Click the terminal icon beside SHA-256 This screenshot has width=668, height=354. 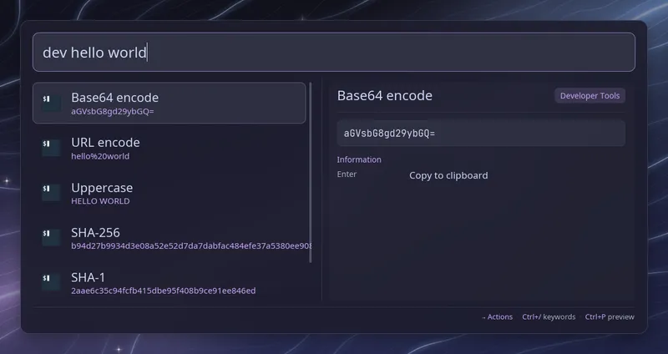[x=51, y=237]
